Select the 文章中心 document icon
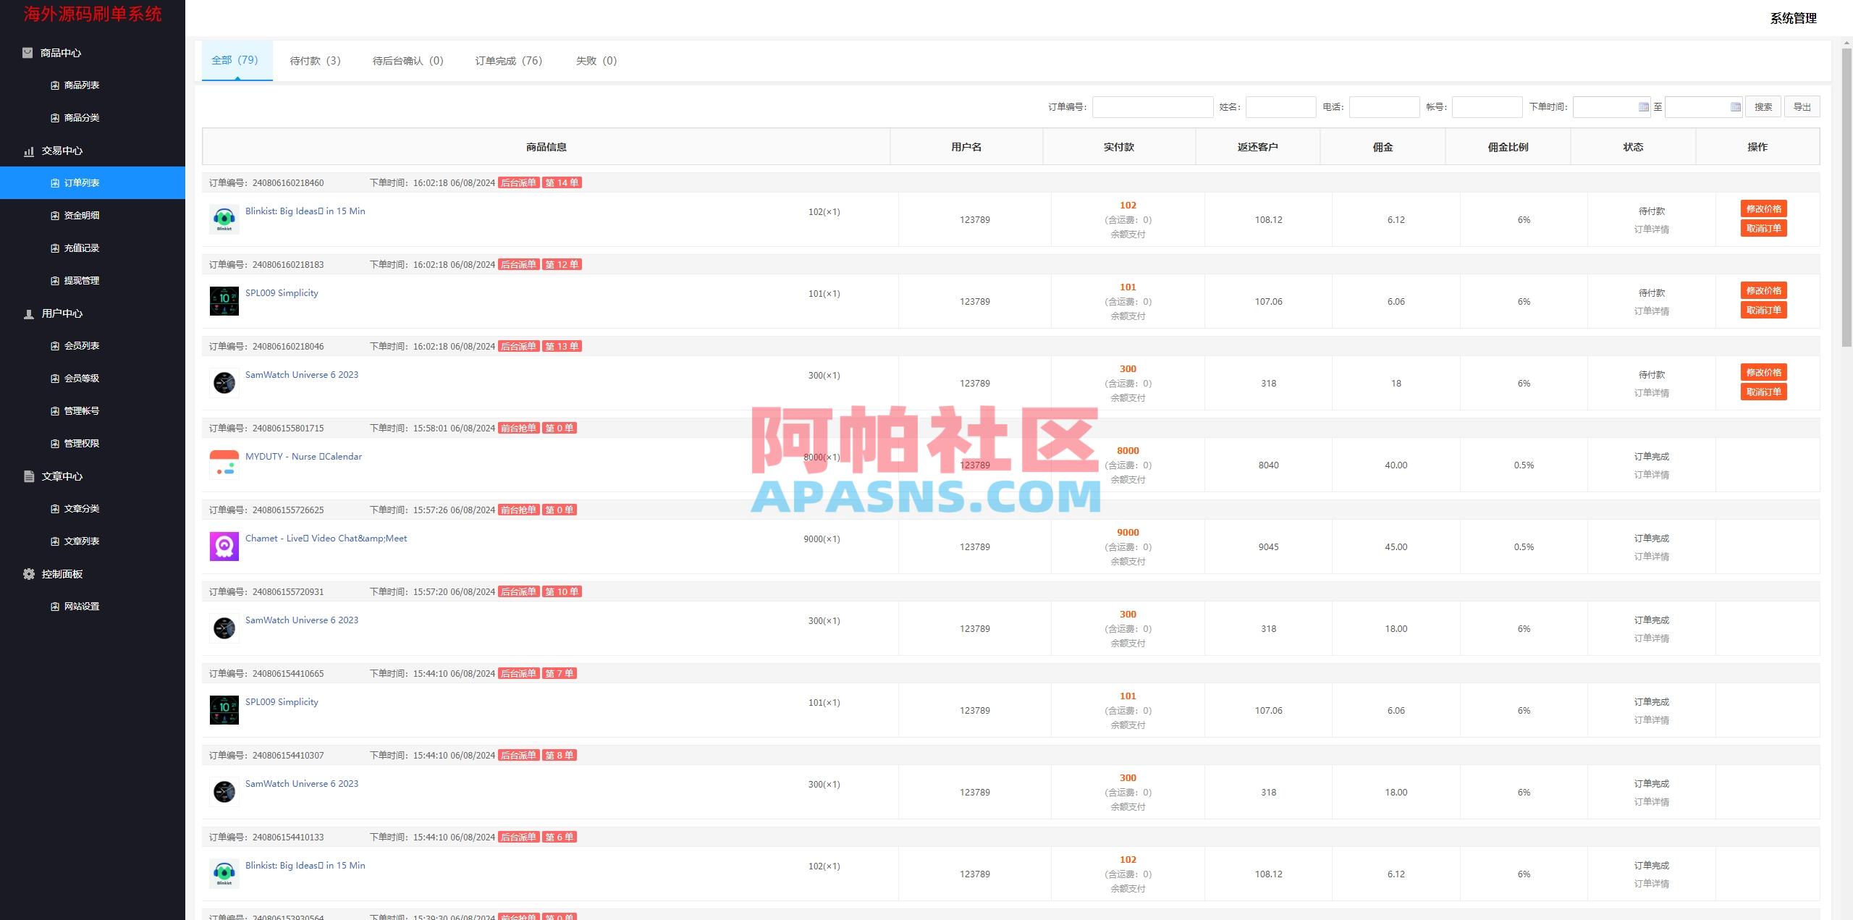 [28, 476]
